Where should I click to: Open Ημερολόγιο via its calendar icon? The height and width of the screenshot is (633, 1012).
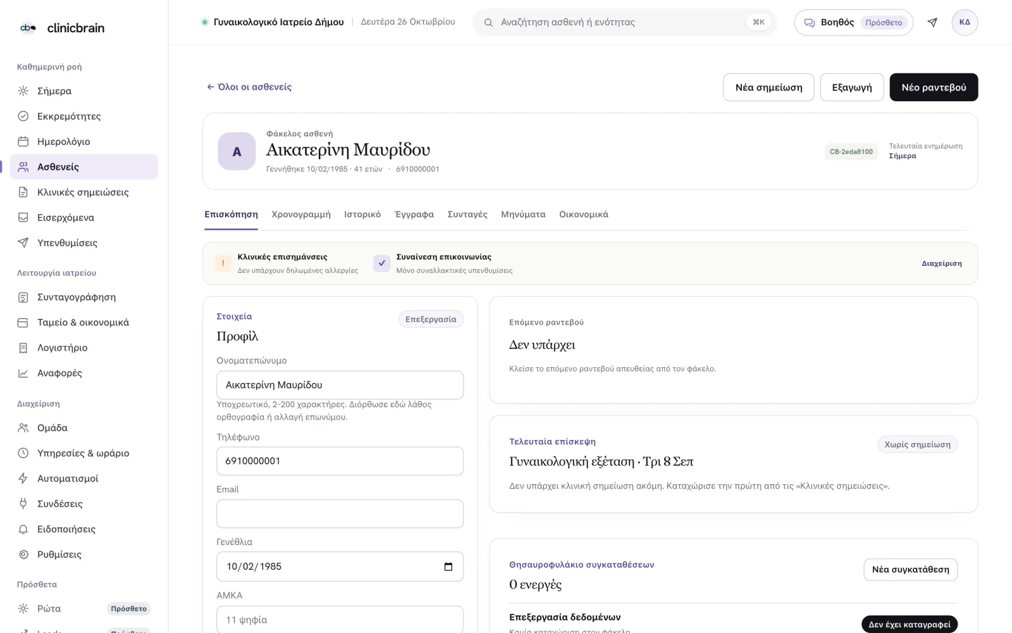(23, 141)
